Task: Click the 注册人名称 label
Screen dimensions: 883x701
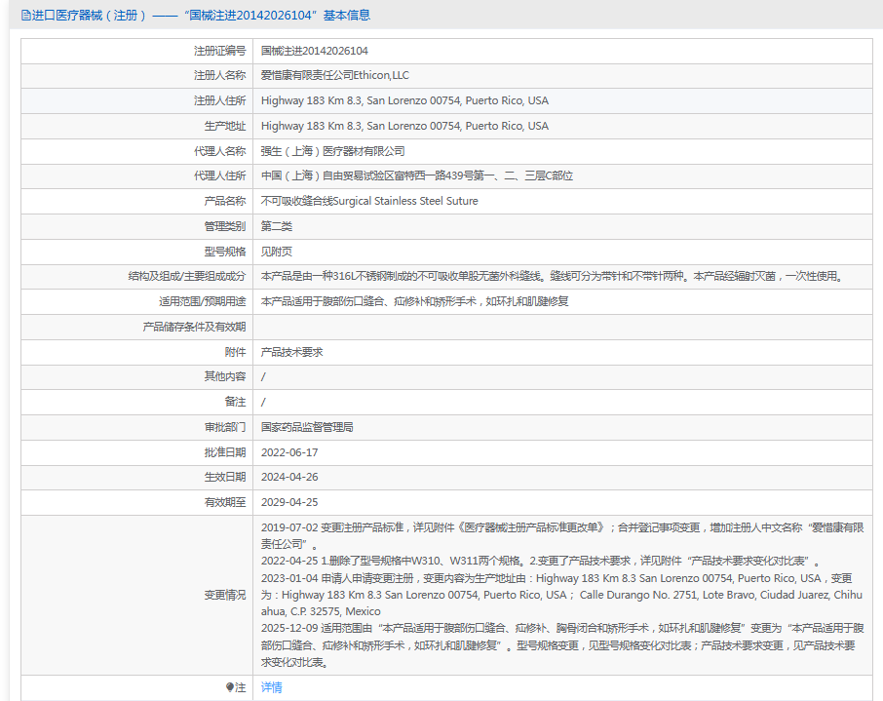Action: pos(219,75)
